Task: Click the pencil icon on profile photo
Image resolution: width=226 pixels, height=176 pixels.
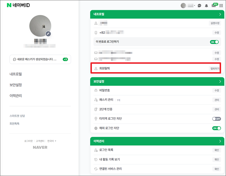Action: tap(48, 34)
